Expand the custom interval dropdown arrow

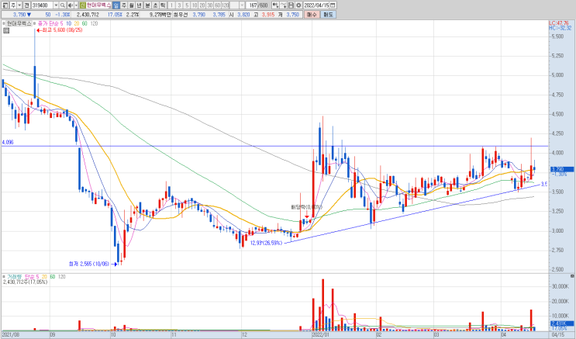click(x=242, y=5)
